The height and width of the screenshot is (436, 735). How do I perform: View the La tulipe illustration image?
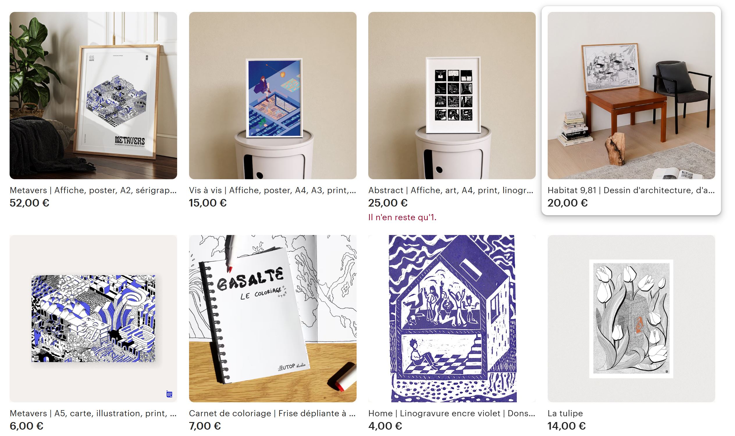[x=631, y=318]
